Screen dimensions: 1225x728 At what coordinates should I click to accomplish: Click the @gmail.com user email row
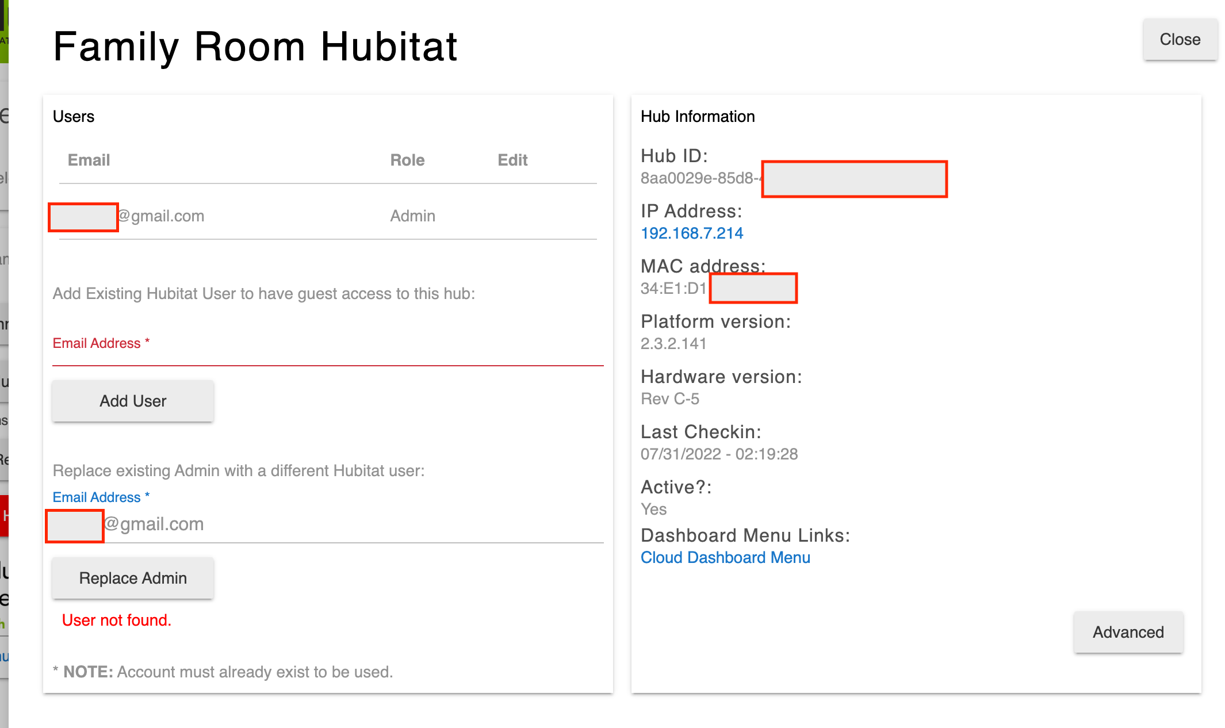point(328,216)
